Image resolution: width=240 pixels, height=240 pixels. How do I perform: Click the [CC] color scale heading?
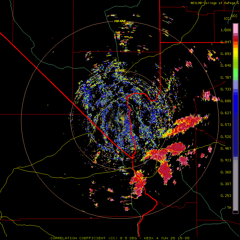coord(227,18)
